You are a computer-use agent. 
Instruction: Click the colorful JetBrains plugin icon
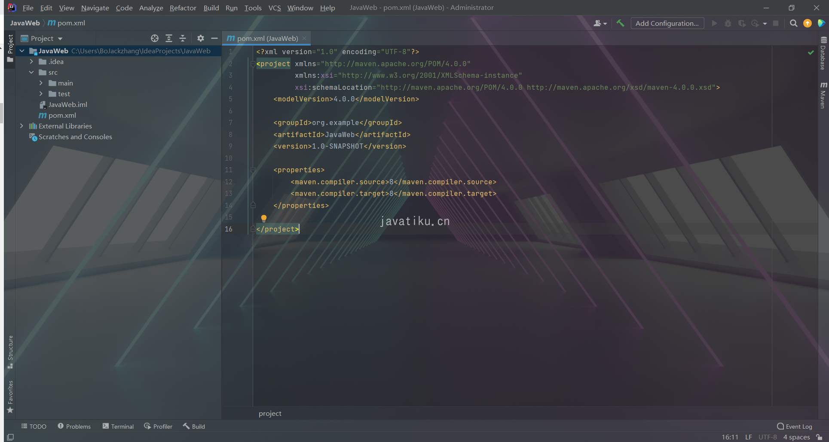821,23
